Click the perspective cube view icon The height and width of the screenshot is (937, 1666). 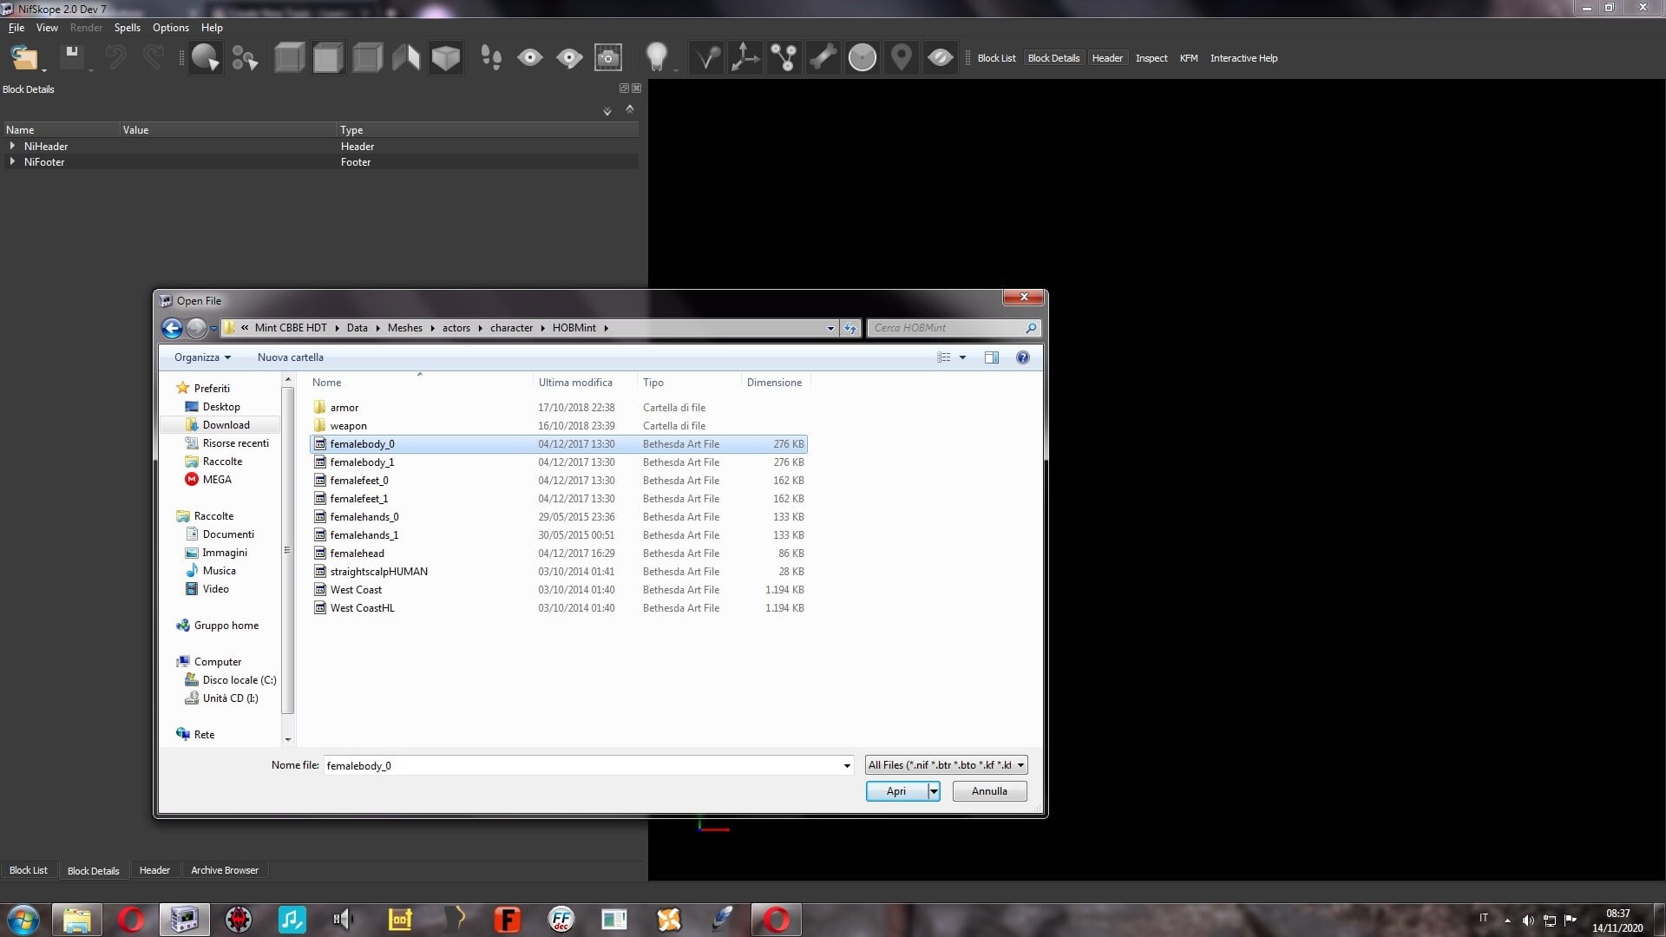[446, 58]
